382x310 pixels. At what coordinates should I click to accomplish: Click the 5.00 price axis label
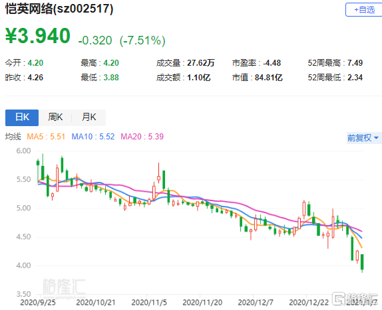[24, 208]
